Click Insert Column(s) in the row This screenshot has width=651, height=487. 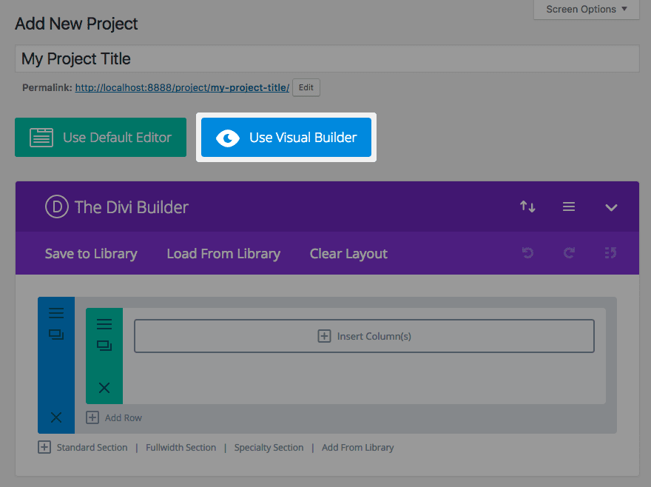point(364,336)
